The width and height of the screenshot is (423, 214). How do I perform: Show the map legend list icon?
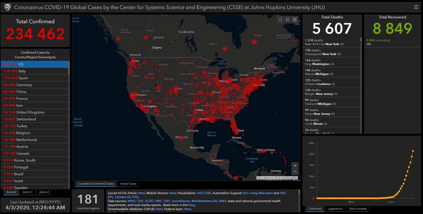288,20
